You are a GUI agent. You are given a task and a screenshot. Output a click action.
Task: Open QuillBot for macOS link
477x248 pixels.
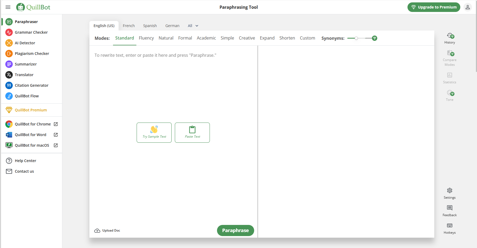coord(32,145)
